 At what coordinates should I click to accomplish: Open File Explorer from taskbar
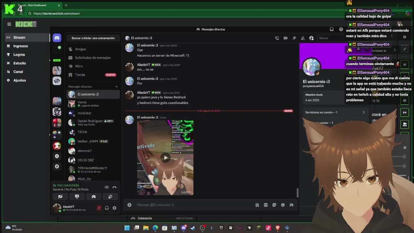[x=146, y=228]
